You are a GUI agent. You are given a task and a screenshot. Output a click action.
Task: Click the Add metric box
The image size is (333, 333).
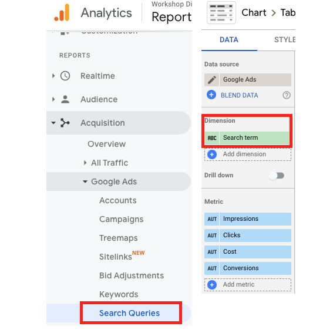[248, 285]
